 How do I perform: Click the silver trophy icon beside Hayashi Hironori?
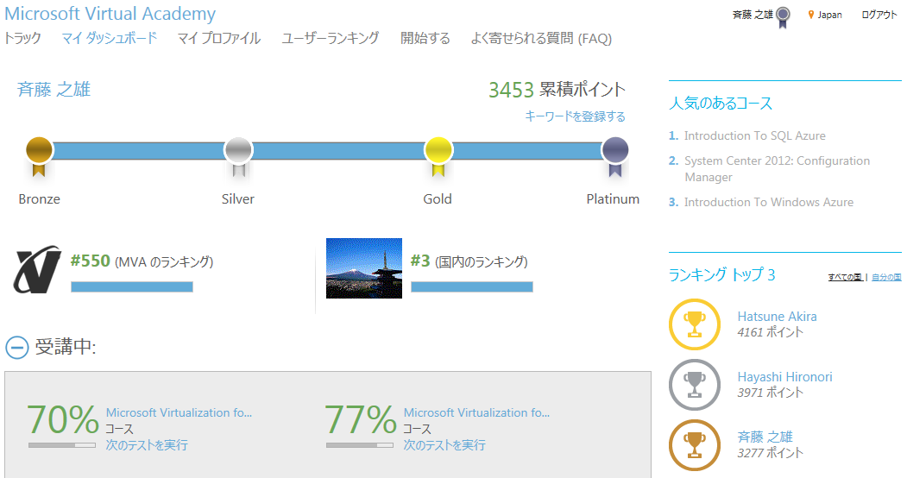(694, 384)
